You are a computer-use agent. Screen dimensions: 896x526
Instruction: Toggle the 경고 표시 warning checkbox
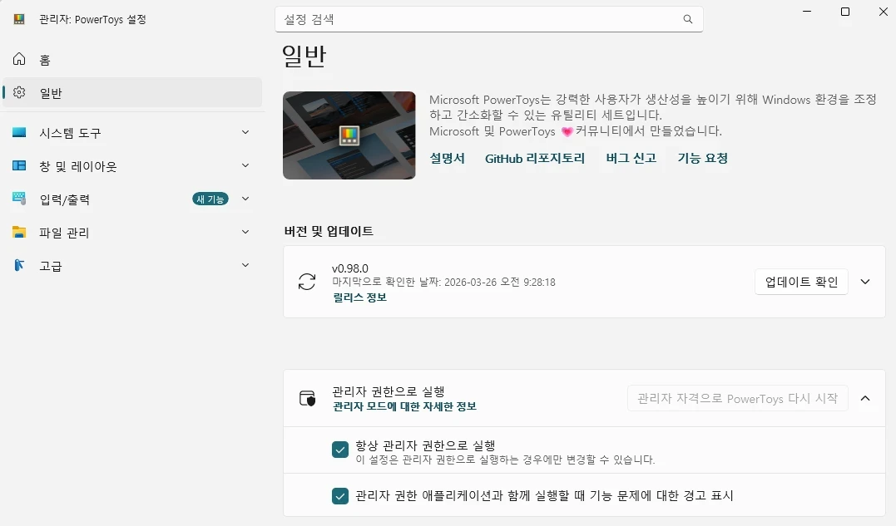point(339,496)
